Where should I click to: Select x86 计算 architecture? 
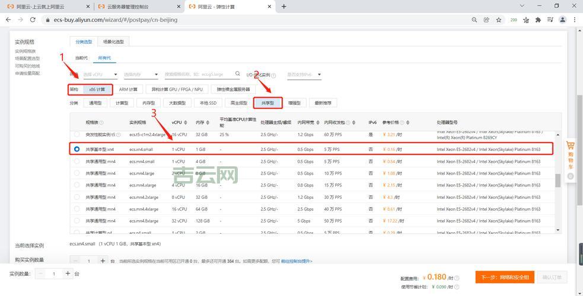(x=97, y=89)
